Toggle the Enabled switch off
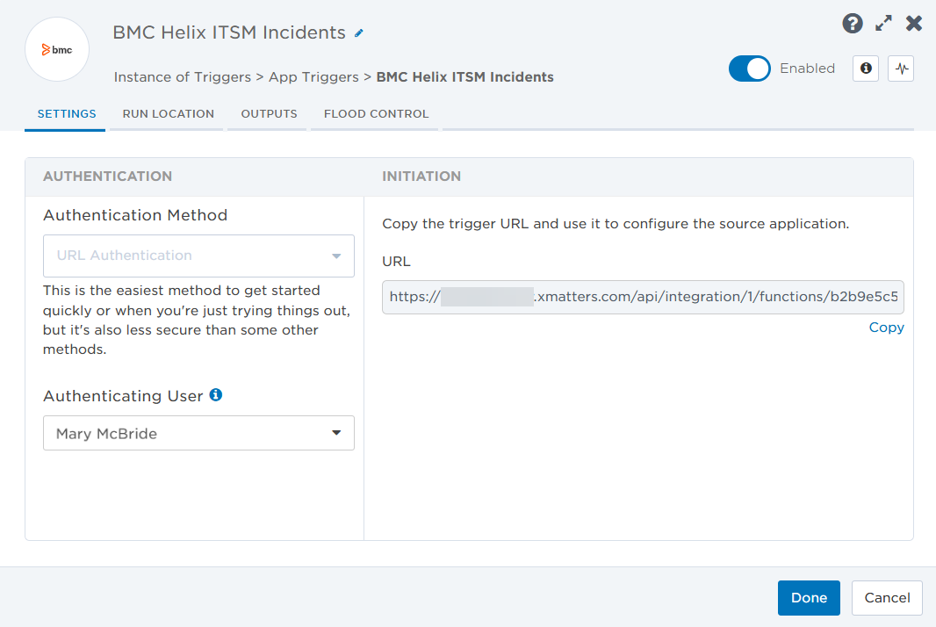This screenshot has width=936, height=627. 749,68
